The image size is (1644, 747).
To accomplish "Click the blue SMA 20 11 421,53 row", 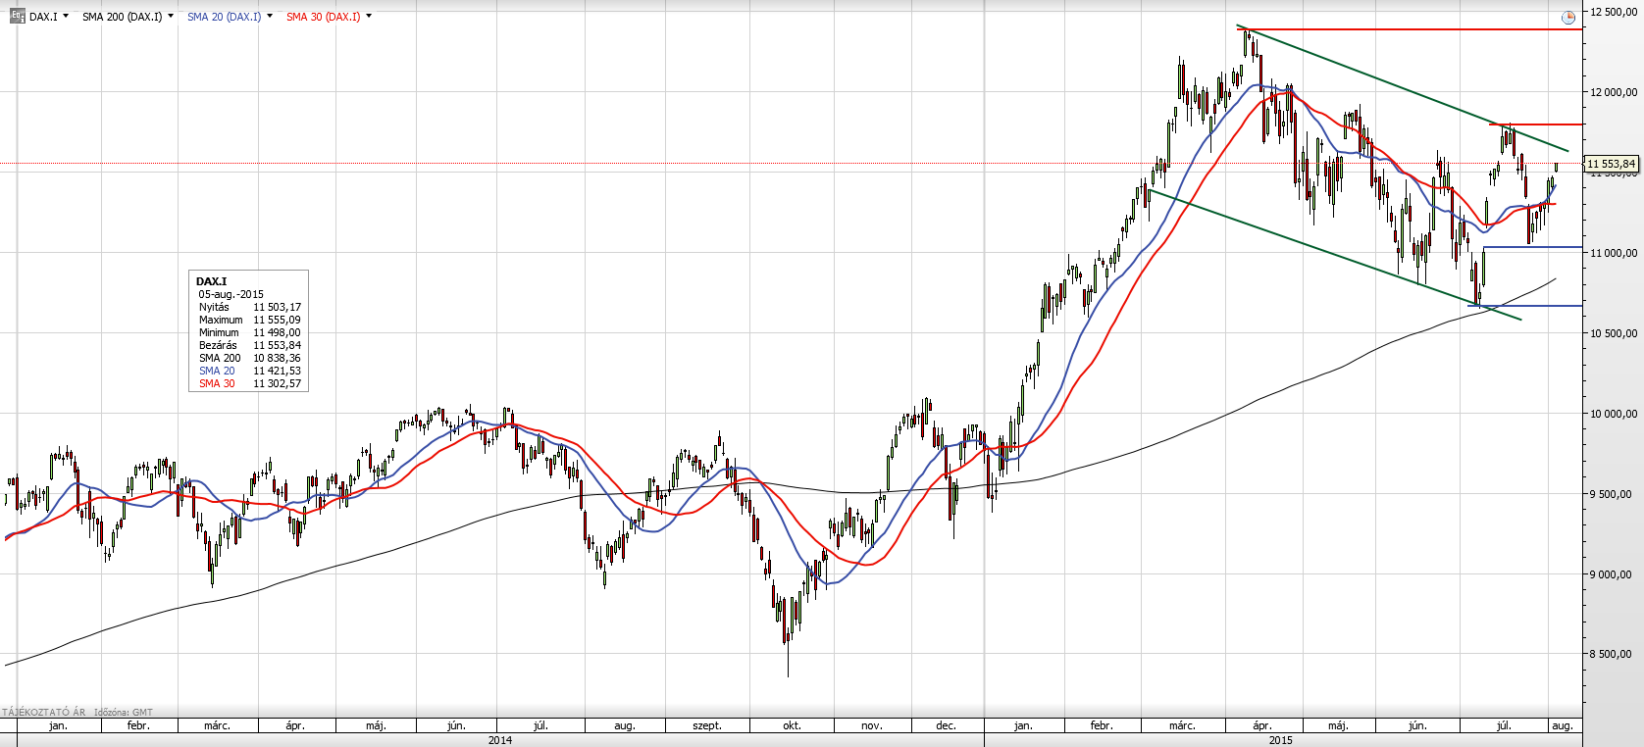I will [x=249, y=371].
